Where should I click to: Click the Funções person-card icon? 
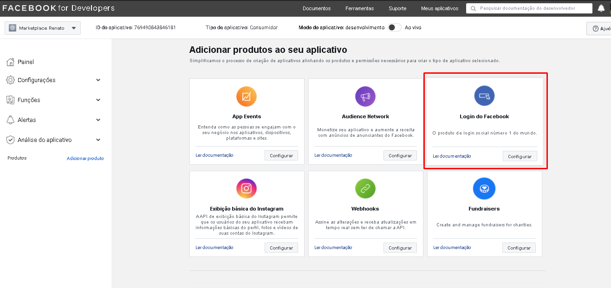(10, 100)
